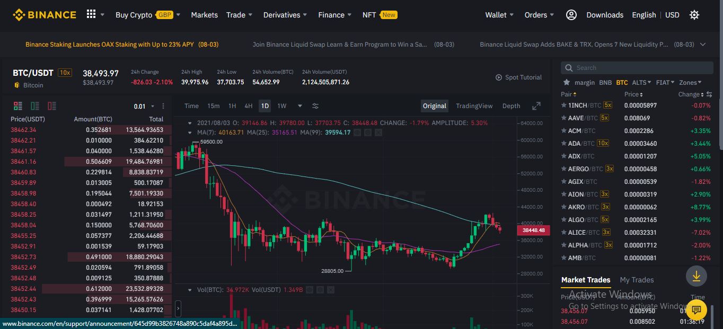Open the Buy Crypto GBP menu
Screen dimensions: 723x329
[148, 15]
